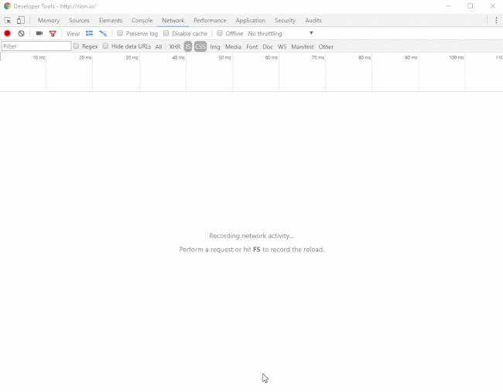Toggle the JS filter type

(x=188, y=46)
